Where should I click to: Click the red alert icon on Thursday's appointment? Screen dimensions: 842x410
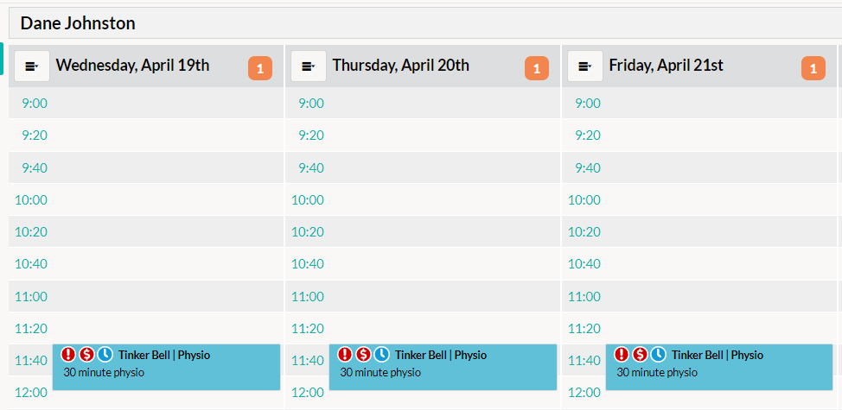pyautogui.click(x=345, y=354)
